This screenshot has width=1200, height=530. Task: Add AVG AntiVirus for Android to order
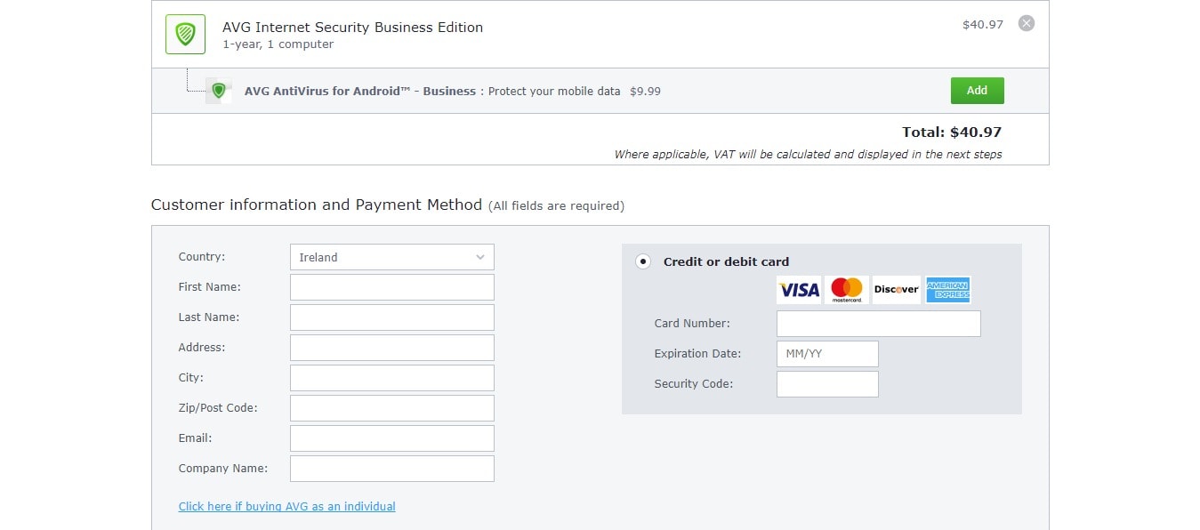977,91
